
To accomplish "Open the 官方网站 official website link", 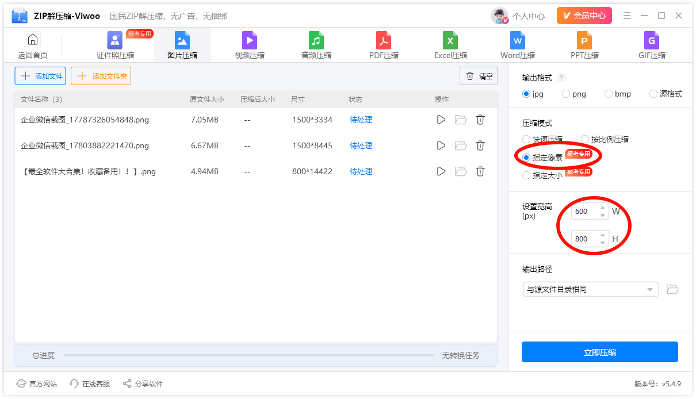I will click(37, 383).
